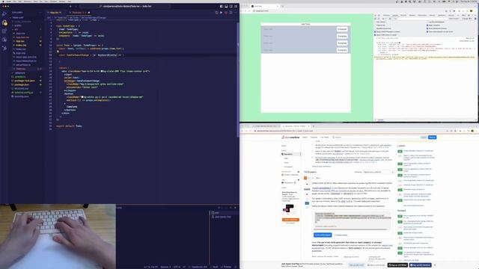Open the Default levels dropdown in console
The height and width of the screenshot is (269, 479).
(x=454, y=19)
